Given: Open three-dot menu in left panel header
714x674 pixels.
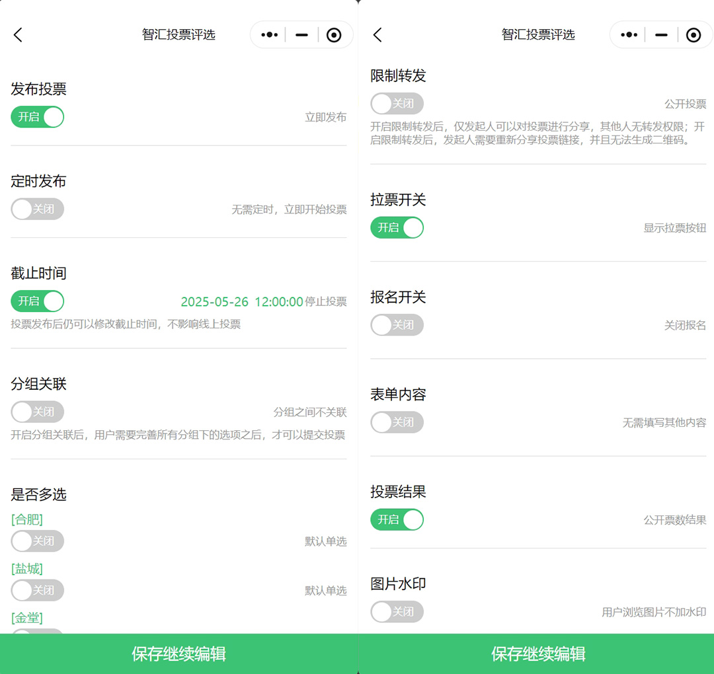Looking at the screenshot, I should tap(269, 35).
